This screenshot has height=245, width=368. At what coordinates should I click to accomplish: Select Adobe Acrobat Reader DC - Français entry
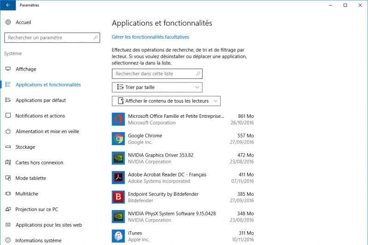click(x=167, y=175)
